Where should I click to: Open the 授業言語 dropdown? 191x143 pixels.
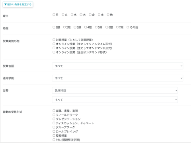(x=117, y=66)
